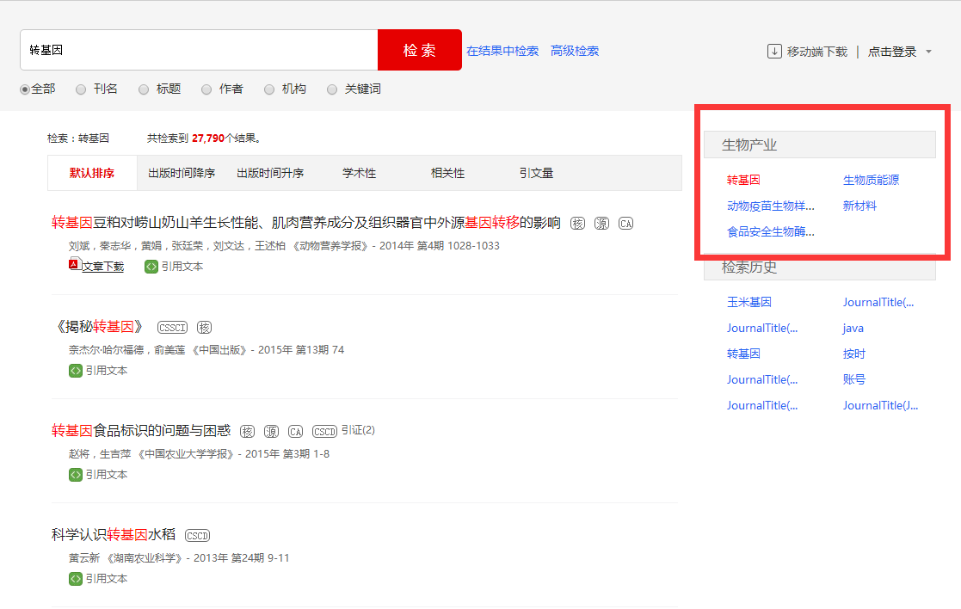Image resolution: width=961 pixels, height=609 pixels.
Task: Open the 高级检索 advanced search link
Action: (x=575, y=51)
